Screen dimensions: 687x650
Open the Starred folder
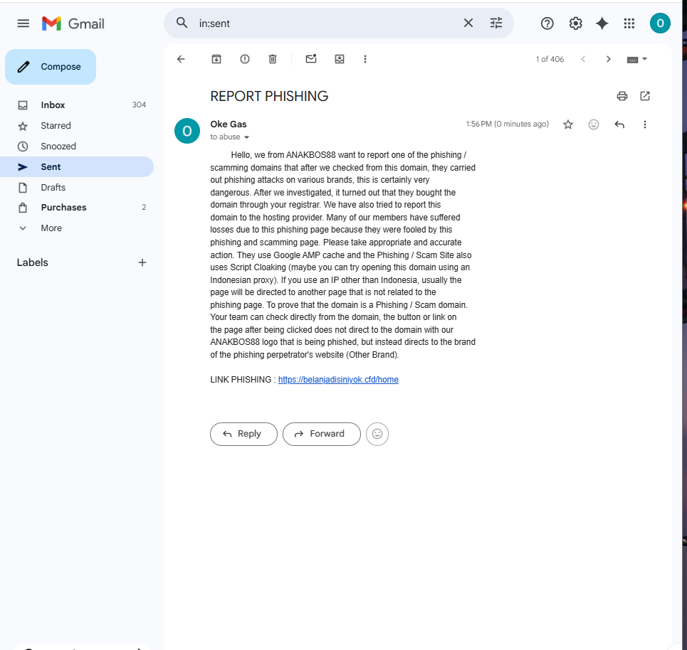(77, 126)
